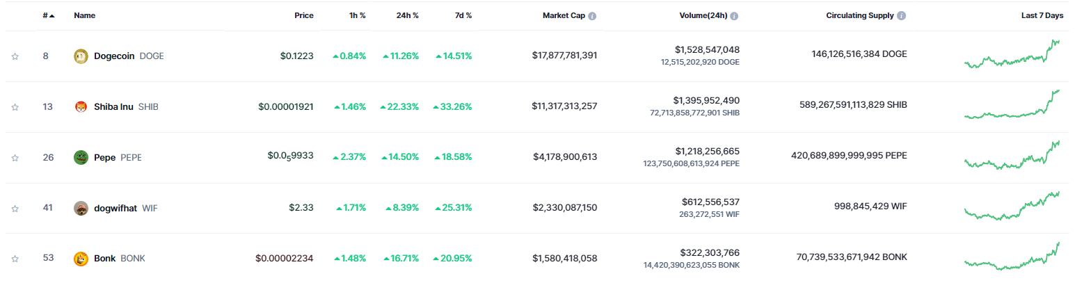Click Shiba Inu's 24h volume figure
Image resolution: width=1084 pixels, height=283 pixels.
706,101
